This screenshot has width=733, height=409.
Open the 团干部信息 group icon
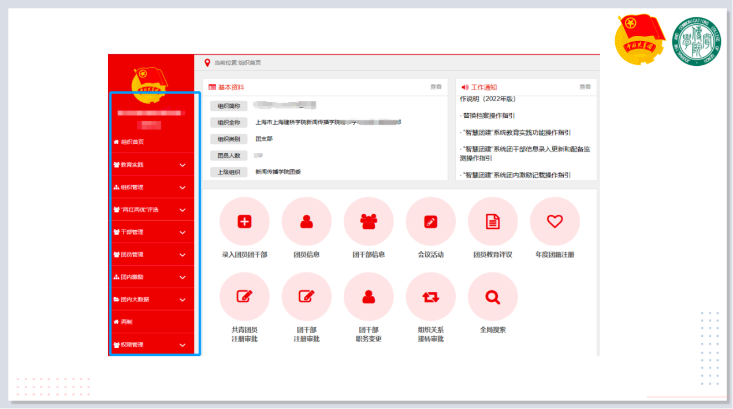[x=369, y=222]
